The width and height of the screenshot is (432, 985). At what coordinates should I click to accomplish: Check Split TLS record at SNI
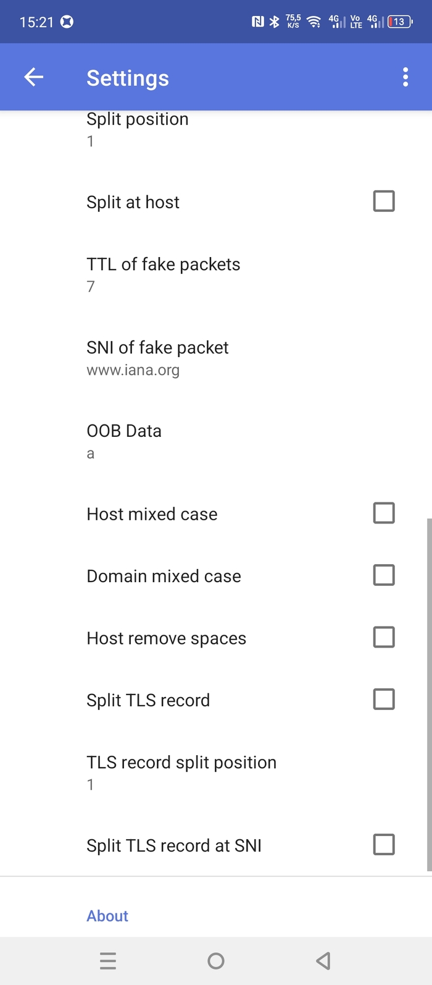[x=383, y=845]
